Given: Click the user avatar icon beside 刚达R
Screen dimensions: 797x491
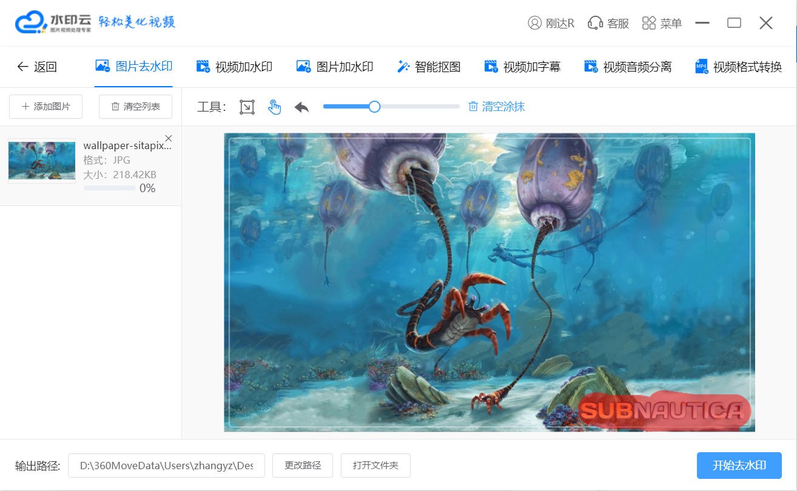Looking at the screenshot, I should tap(534, 23).
